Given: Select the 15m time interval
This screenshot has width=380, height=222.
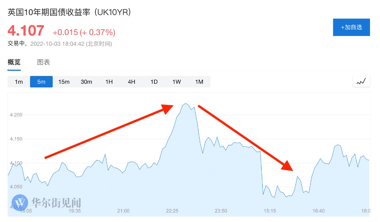Looking at the screenshot, I should click(x=64, y=82).
